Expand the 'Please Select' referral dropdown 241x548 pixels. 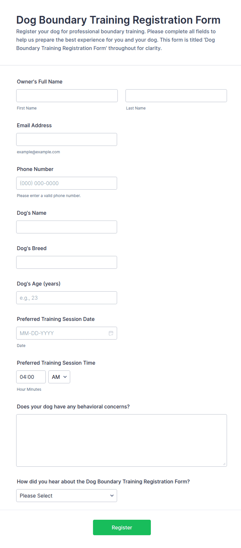(67, 496)
